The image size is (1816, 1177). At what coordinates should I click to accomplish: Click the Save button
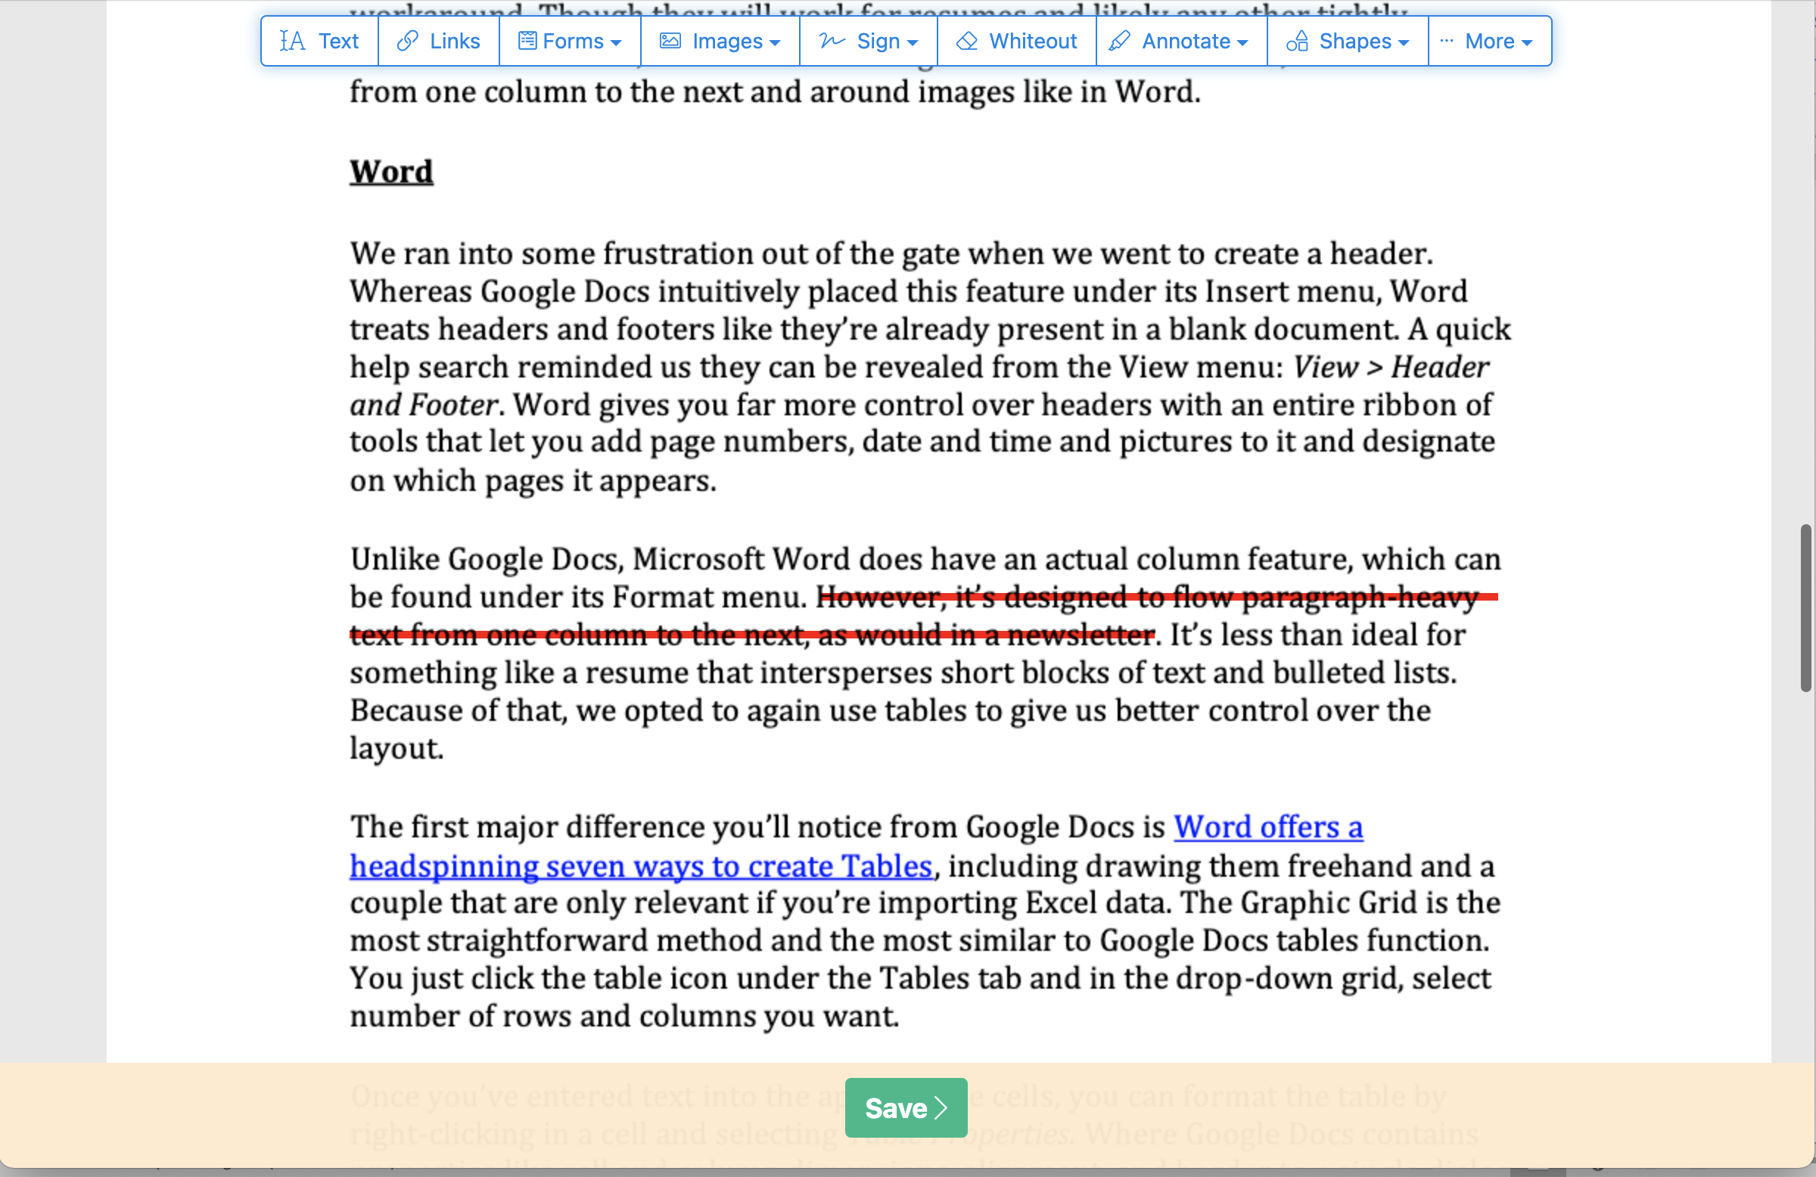(906, 1108)
